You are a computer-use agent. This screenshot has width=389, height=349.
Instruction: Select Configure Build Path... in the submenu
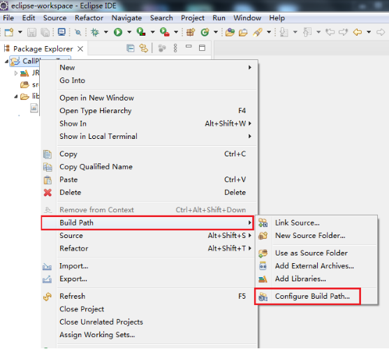[x=312, y=296]
